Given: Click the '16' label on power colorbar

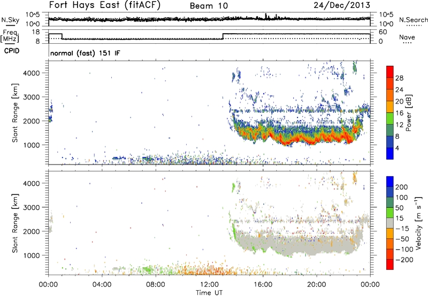Looking at the screenshot, I should 399,113.
